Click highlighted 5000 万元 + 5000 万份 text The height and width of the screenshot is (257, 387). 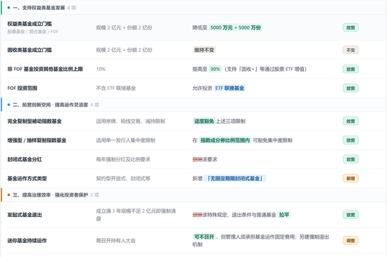click(x=236, y=27)
